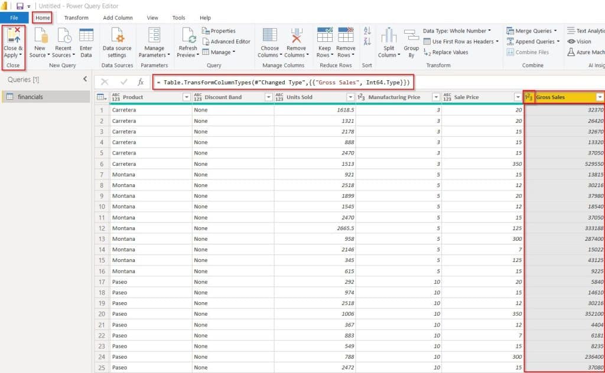Click the 333188 Gross Sales cell

coord(564,228)
